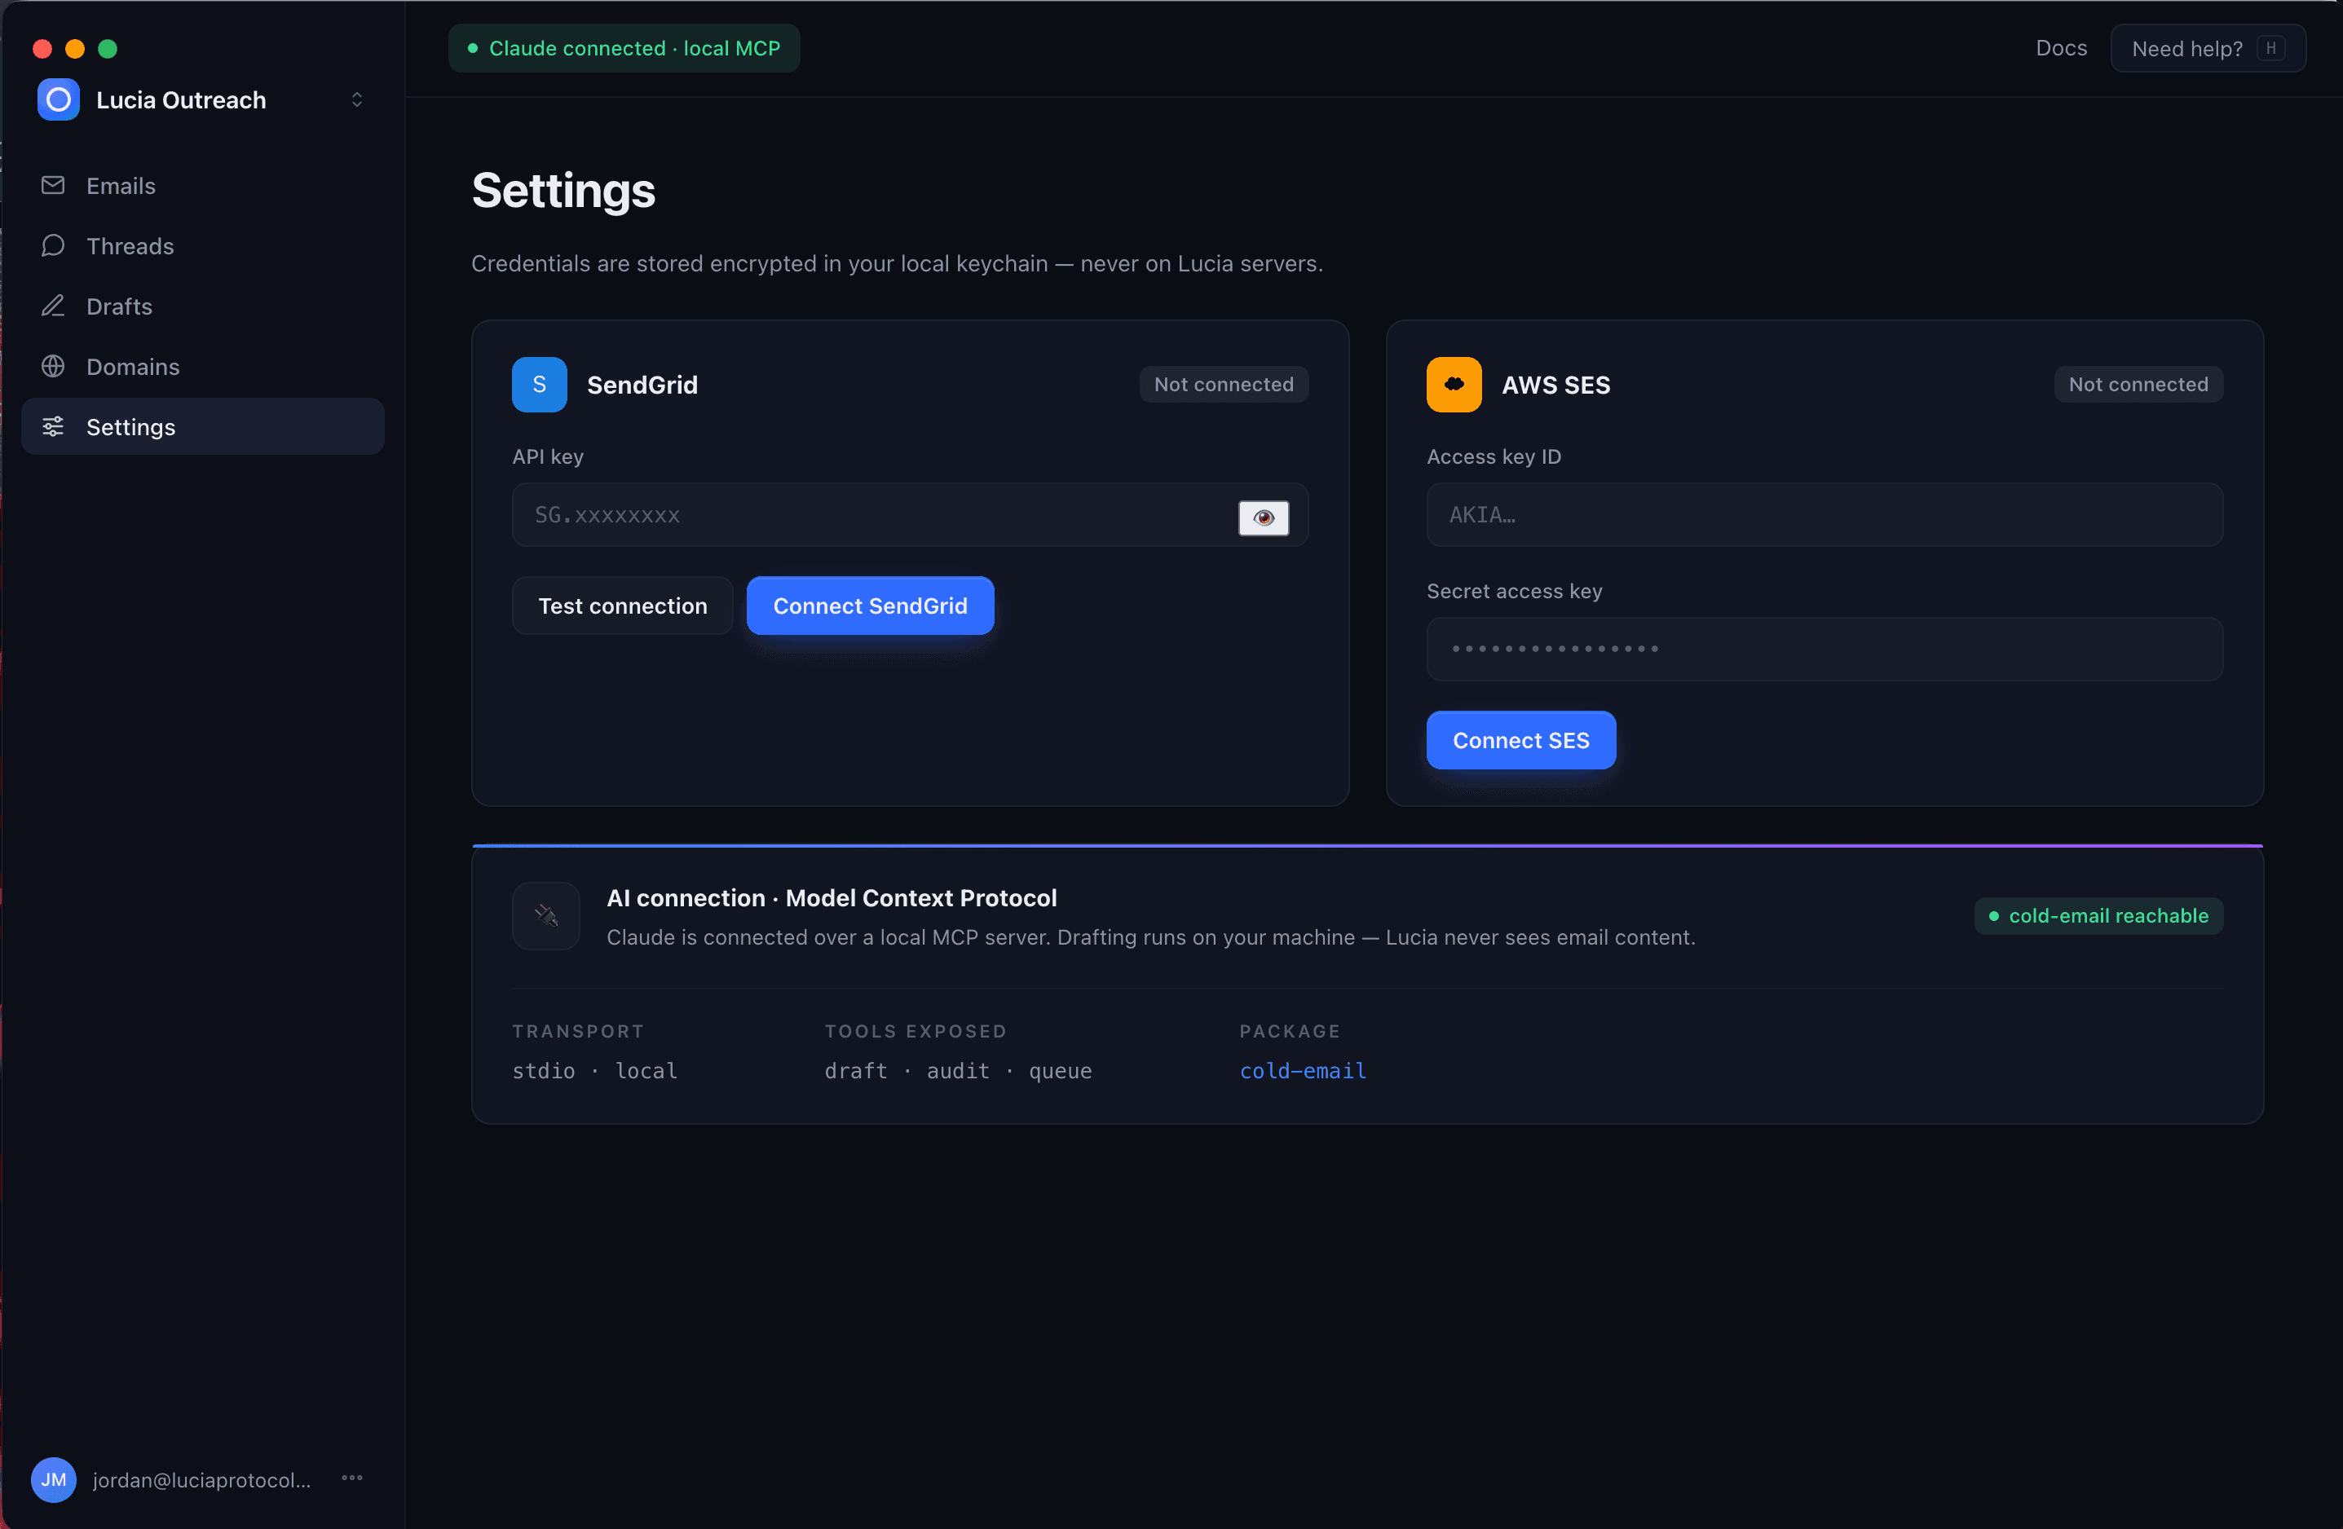
Task: Click the yellow window minimize button
Action: [x=75, y=48]
